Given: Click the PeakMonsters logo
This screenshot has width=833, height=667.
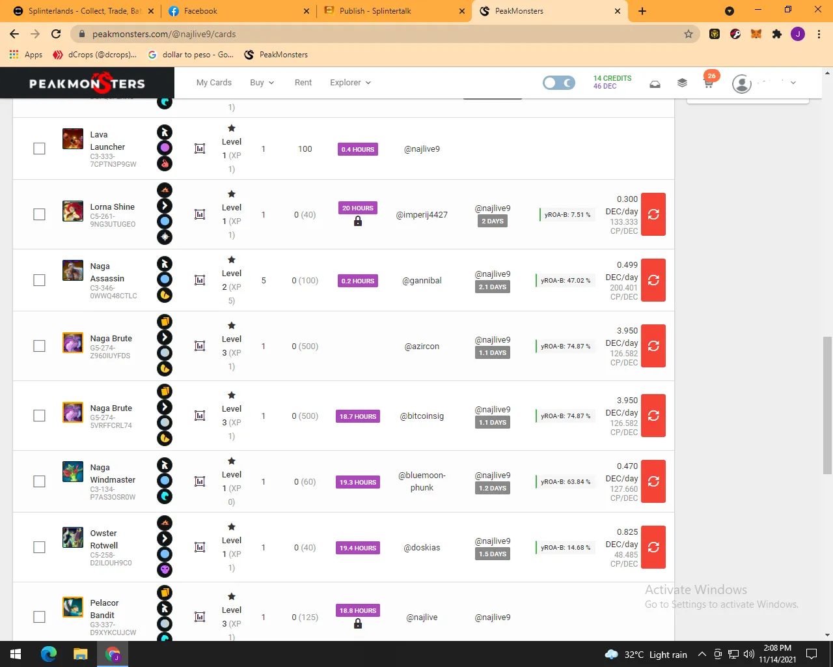Looking at the screenshot, I should pos(87,83).
